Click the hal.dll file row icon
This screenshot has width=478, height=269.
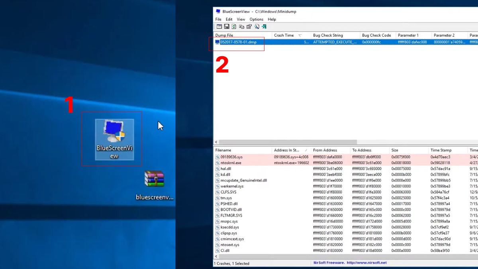coord(217,169)
